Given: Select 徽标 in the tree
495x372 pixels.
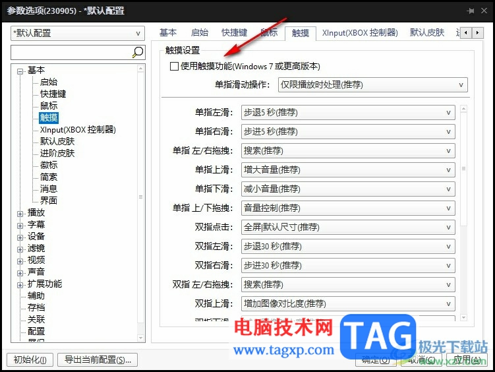Looking at the screenshot, I should pyautogui.click(x=49, y=165).
